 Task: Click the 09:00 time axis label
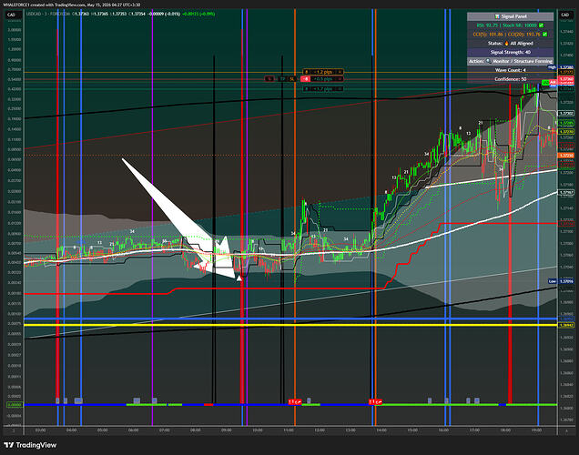point(227,430)
